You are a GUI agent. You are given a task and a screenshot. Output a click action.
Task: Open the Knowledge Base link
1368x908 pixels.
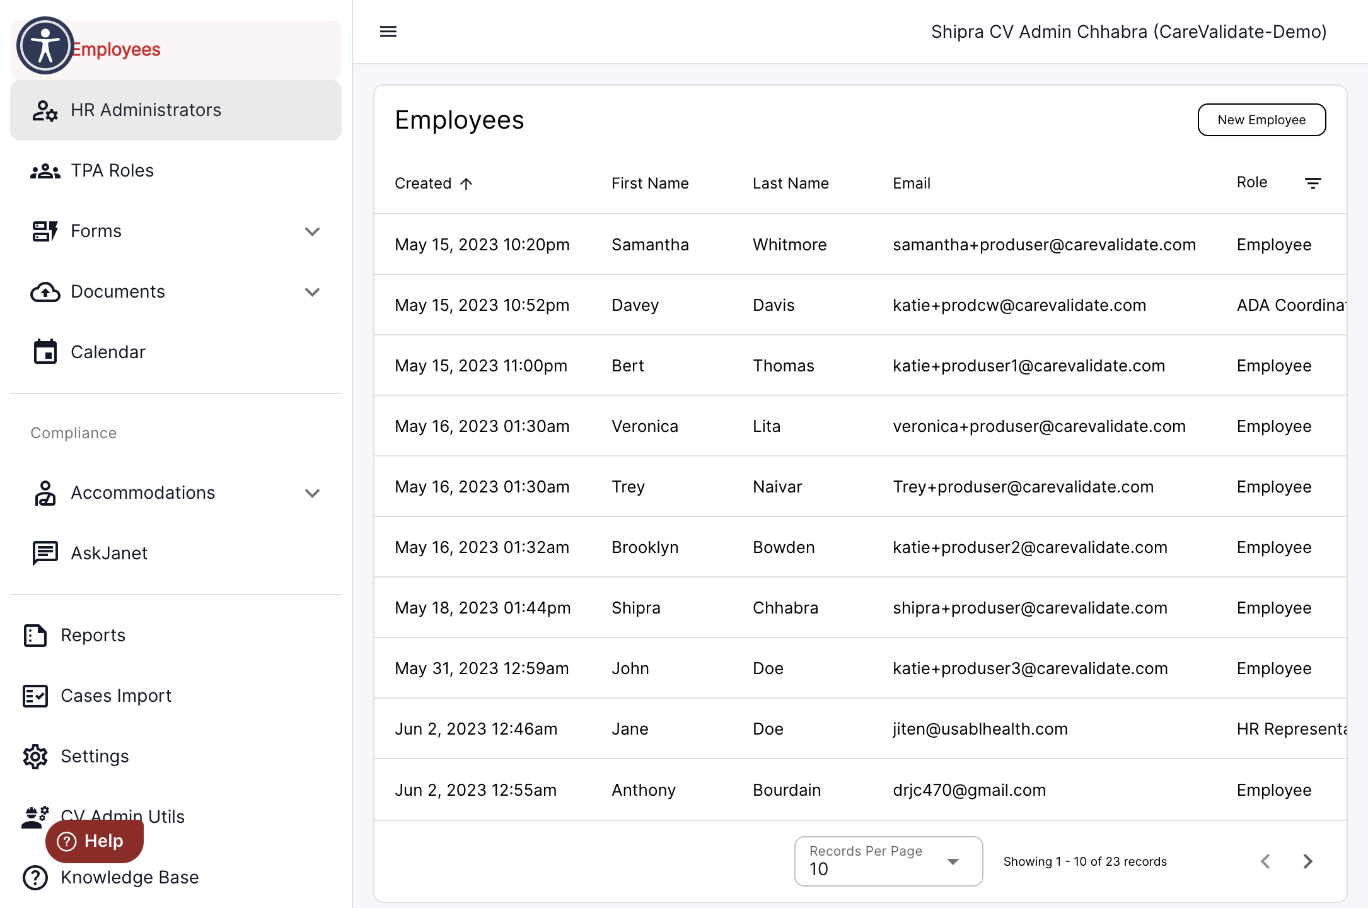pos(129,878)
